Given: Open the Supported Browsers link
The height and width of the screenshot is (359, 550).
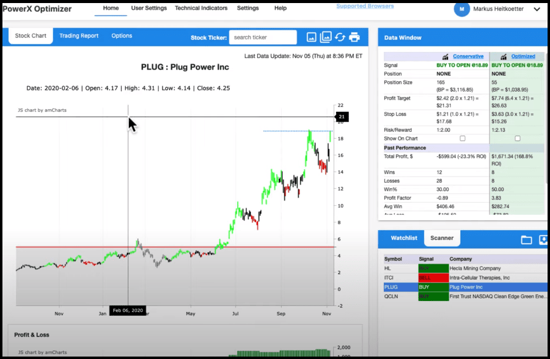Looking at the screenshot, I should tap(365, 6).
